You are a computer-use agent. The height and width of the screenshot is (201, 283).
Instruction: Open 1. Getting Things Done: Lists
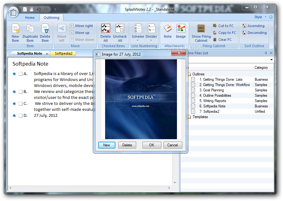coord(221,79)
